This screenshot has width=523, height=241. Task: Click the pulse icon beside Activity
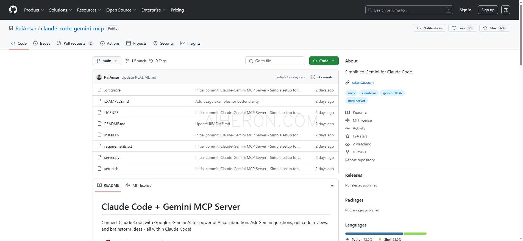347,128
